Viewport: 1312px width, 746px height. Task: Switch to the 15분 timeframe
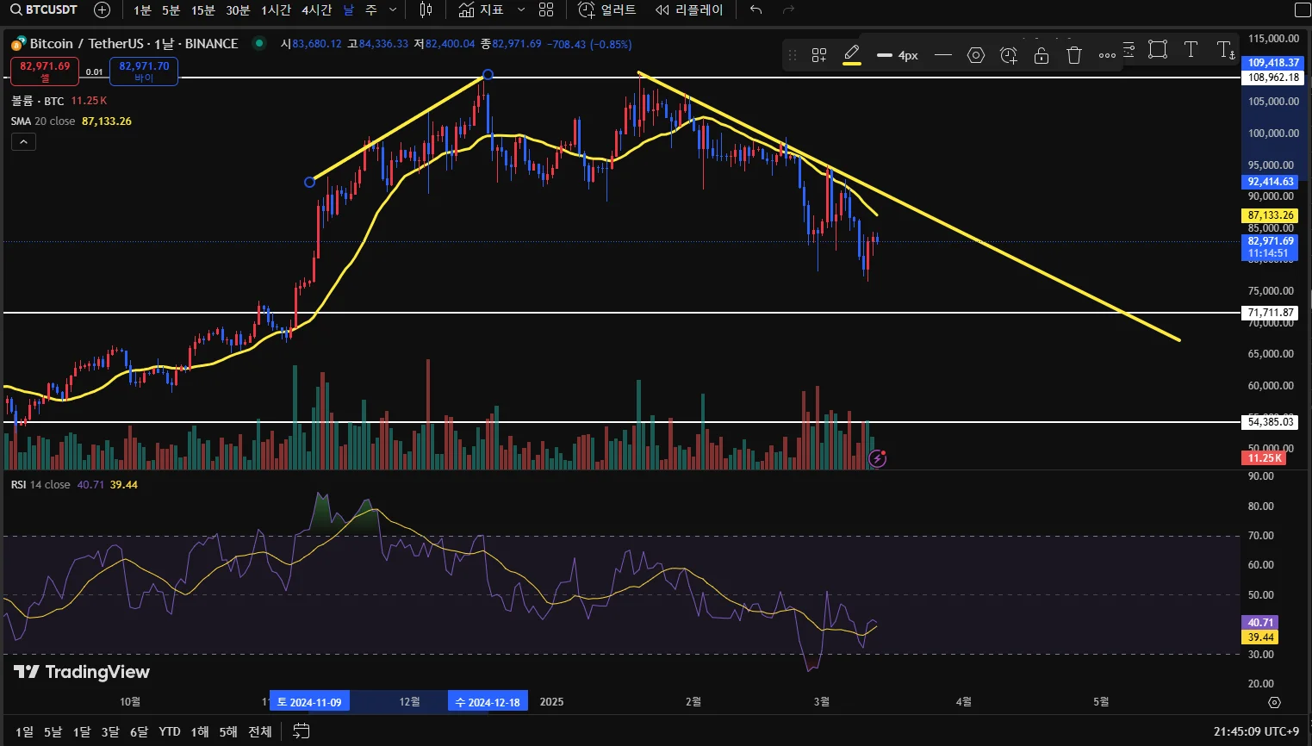203,9
